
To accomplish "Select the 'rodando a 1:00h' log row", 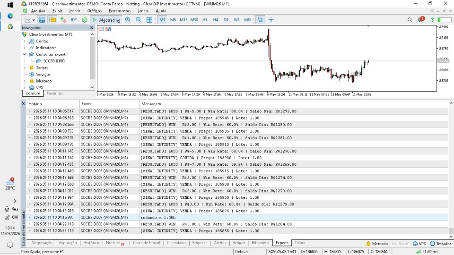I will tap(237, 217).
